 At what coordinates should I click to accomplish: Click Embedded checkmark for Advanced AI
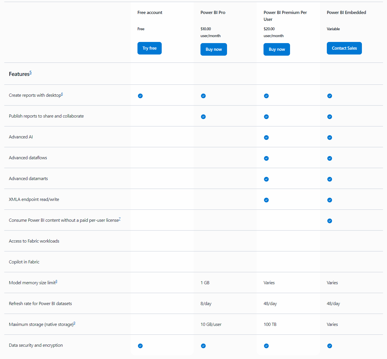click(x=330, y=138)
